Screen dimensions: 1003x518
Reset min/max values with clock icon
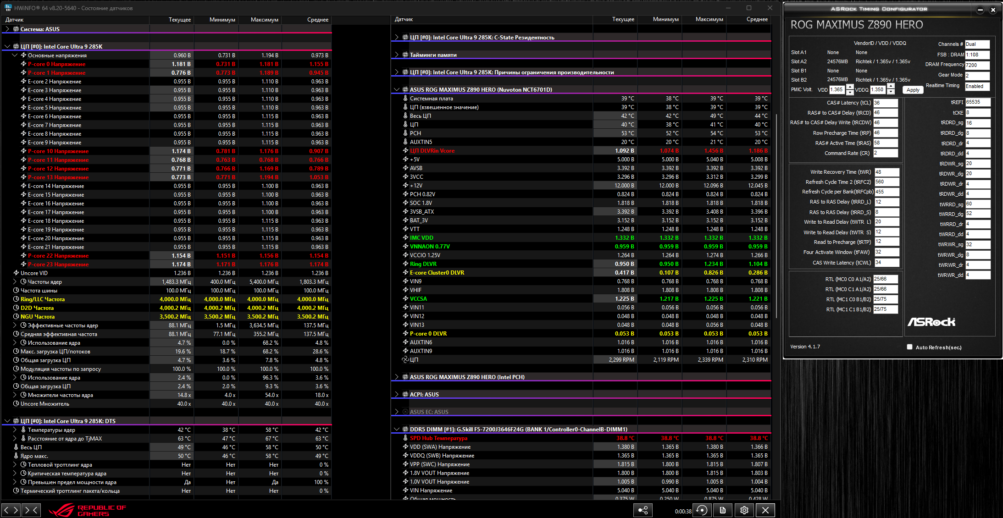coord(702,510)
